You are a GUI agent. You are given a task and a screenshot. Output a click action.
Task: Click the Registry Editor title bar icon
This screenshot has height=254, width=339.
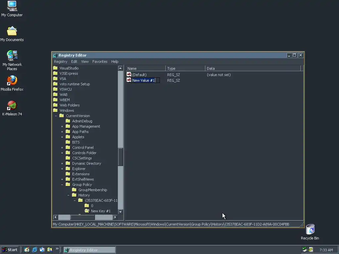[55, 55]
